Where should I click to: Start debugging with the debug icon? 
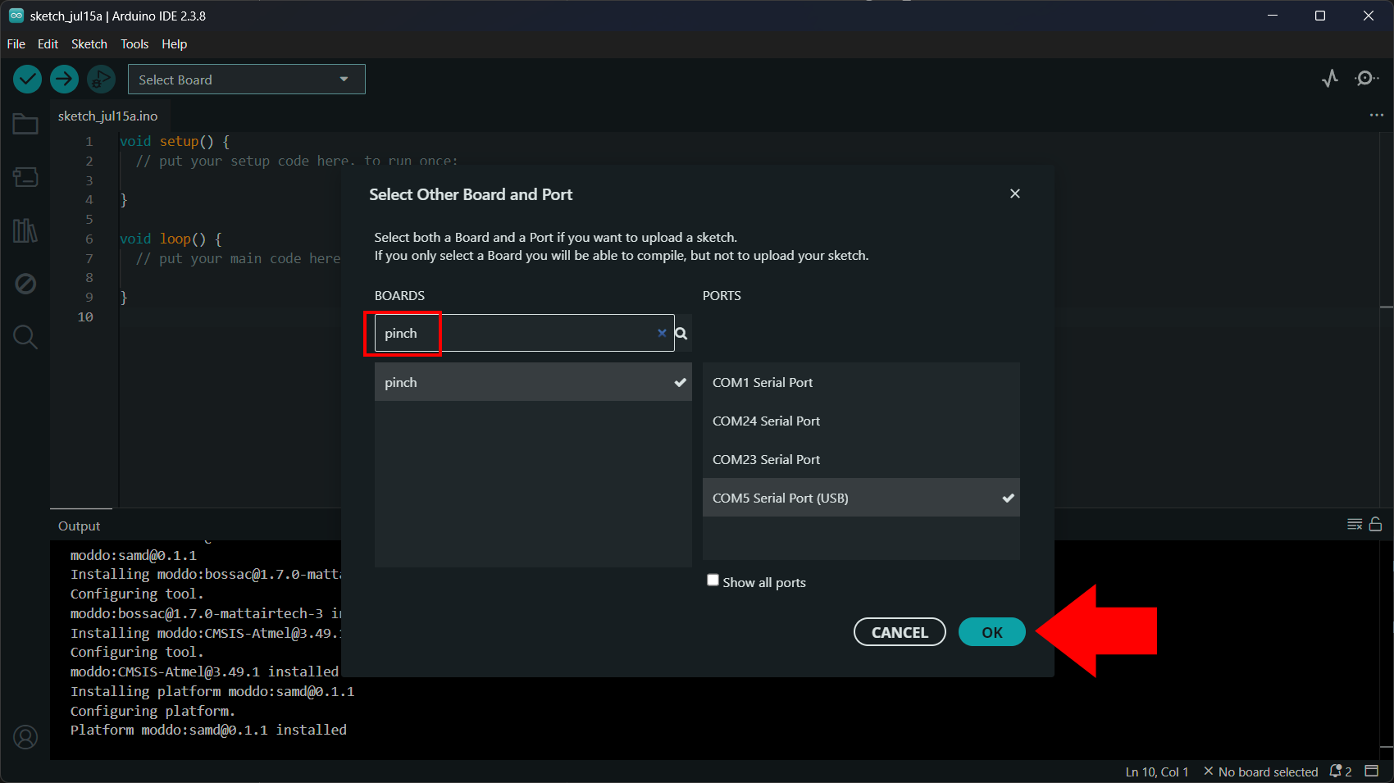(101, 80)
